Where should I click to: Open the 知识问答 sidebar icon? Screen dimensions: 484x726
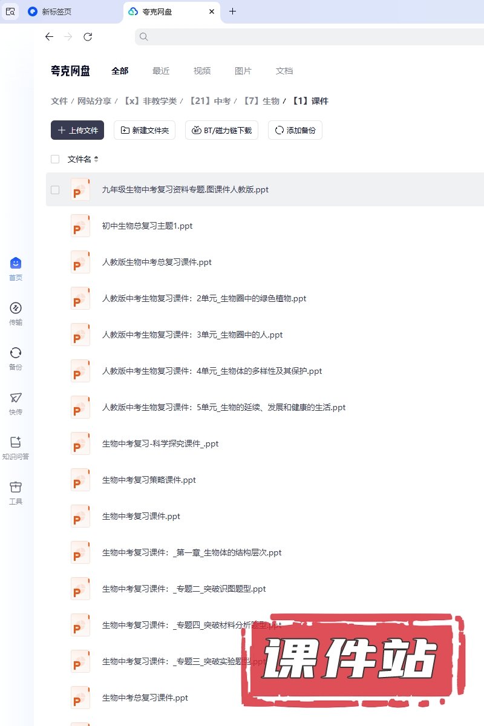click(16, 443)
